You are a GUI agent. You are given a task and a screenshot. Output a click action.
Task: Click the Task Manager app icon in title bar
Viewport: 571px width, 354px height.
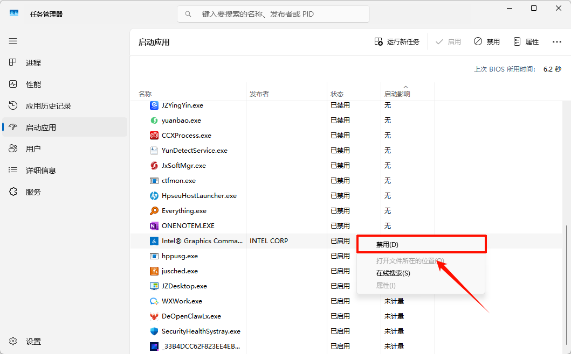tap(14, 13)
